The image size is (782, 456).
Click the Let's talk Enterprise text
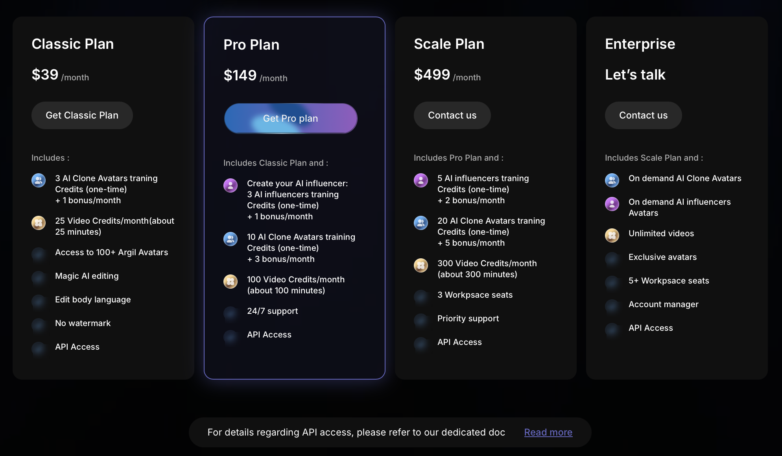click(x=635, y=75)
